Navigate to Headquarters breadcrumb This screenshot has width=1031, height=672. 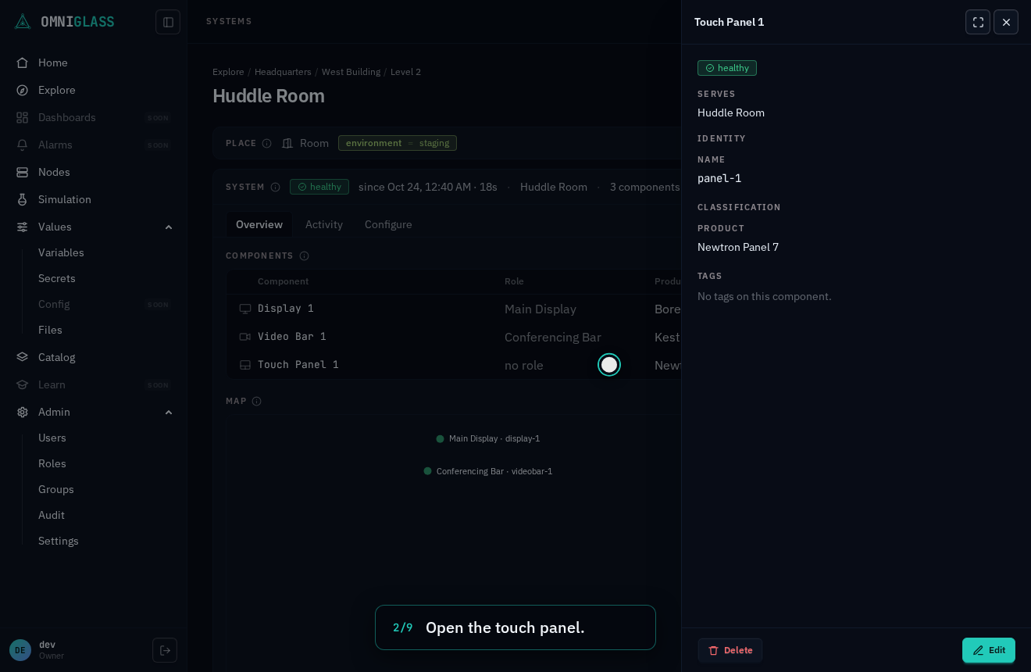pos(283,72)
